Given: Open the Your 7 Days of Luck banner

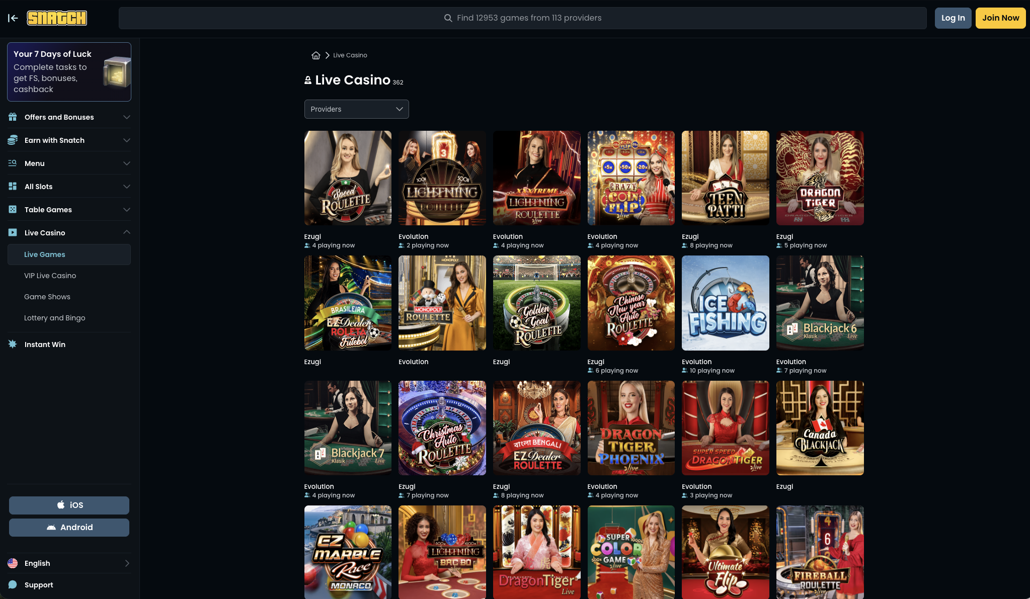Looking at the screenshot, I should (69, 72).
